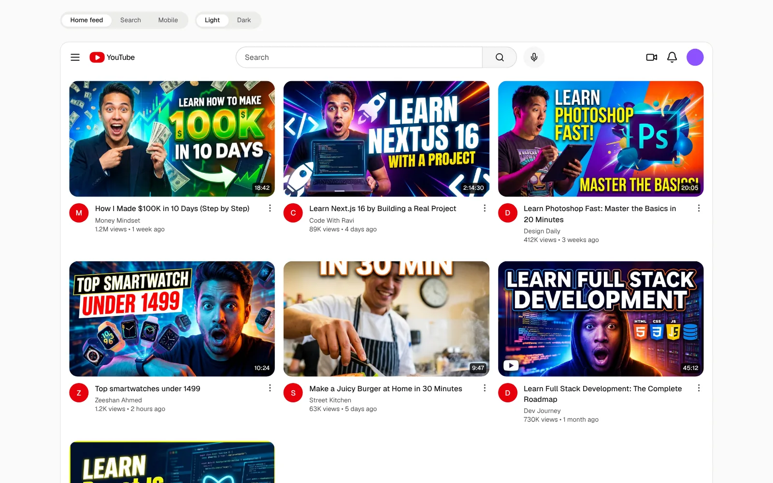Image resolution: width=773 pixels, height=483 pixels.
Task: Select the Home feed tab
Action: 86,20
